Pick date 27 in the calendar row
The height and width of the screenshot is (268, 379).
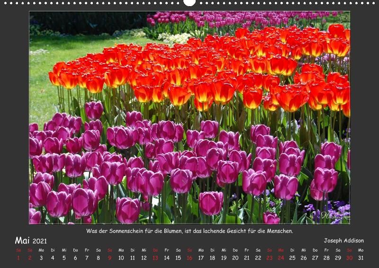[x=315, y=258]
